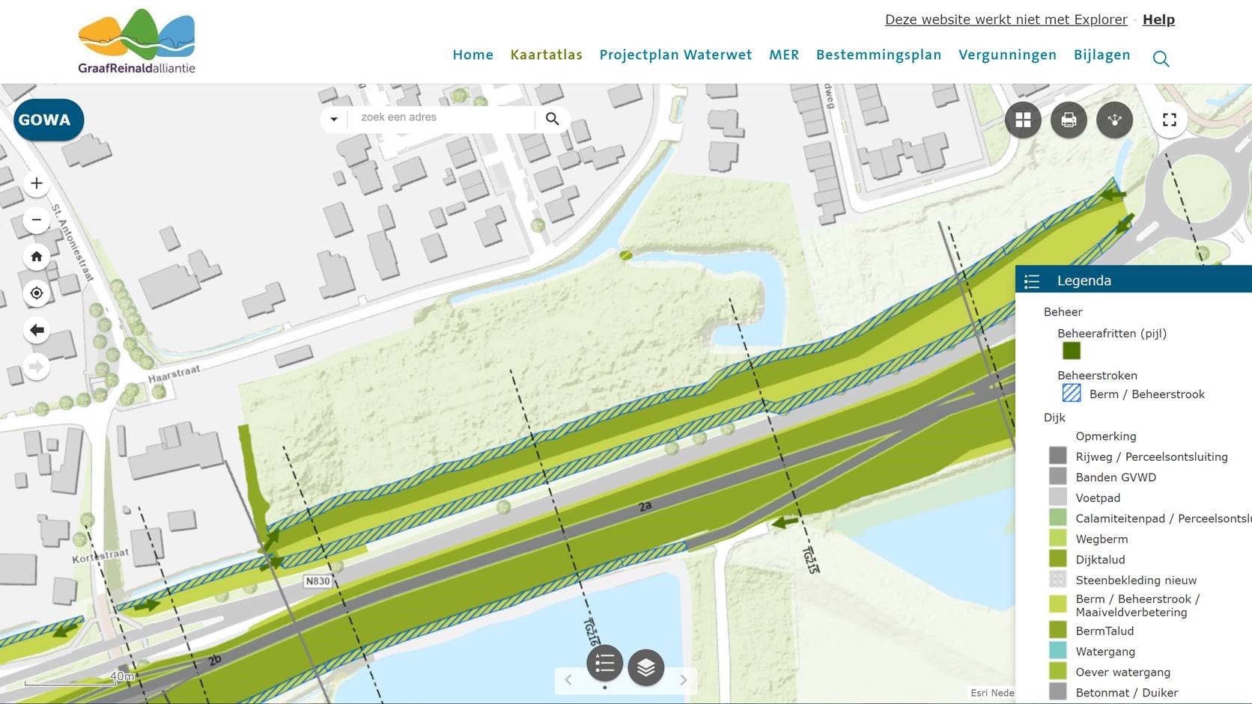Screen dimensions: 1252x704
Task: Show the previous widget page arrow
Action: (568, 680)
